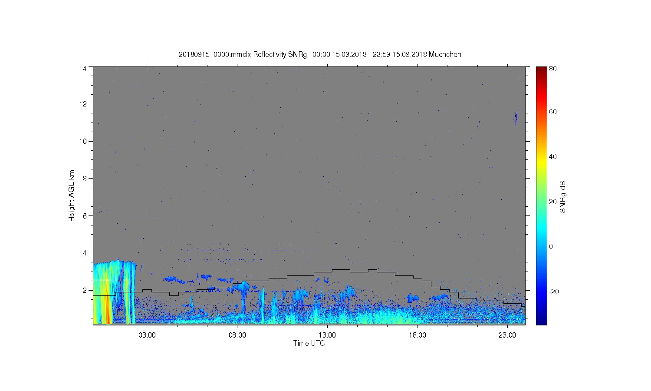
Task: Click the 08:00 time tick label
Action: pyautogui.click(x=237, y=335)
